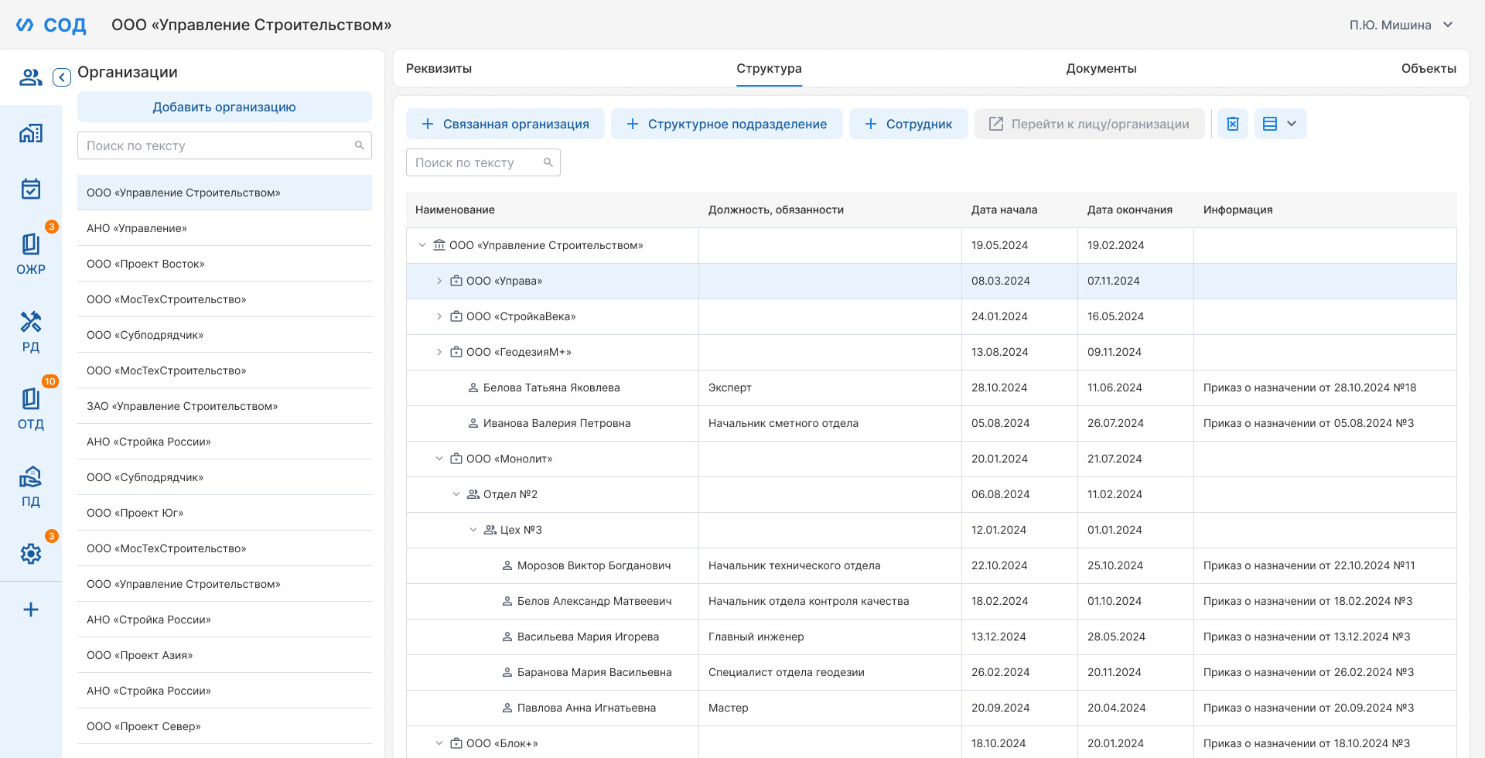The image size is (1485, 758).
Task: Collapse Отдел №2 tree node
Action: click(456, 494)
